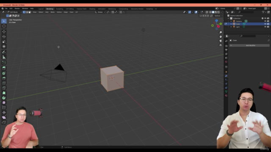Open the Modifiers wrench properties tab
The width and height of the screenshot is (271, 152).
[x=226, y=76]
